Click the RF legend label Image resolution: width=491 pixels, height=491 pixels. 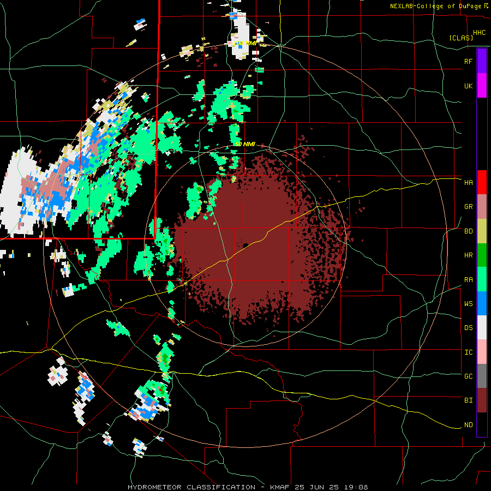[469, 61]
